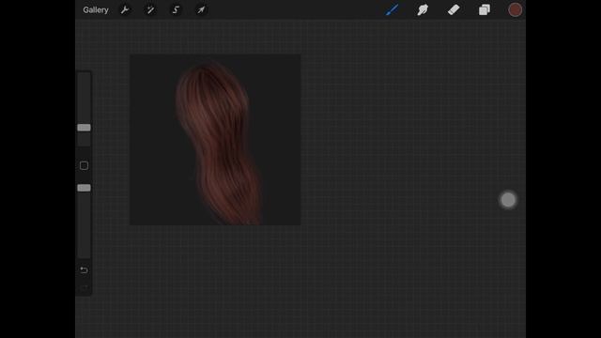Click the hair painting on canvas

click(219, 143)
